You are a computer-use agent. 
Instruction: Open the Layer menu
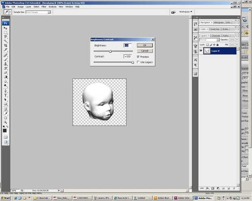click(x=28, y=7)
